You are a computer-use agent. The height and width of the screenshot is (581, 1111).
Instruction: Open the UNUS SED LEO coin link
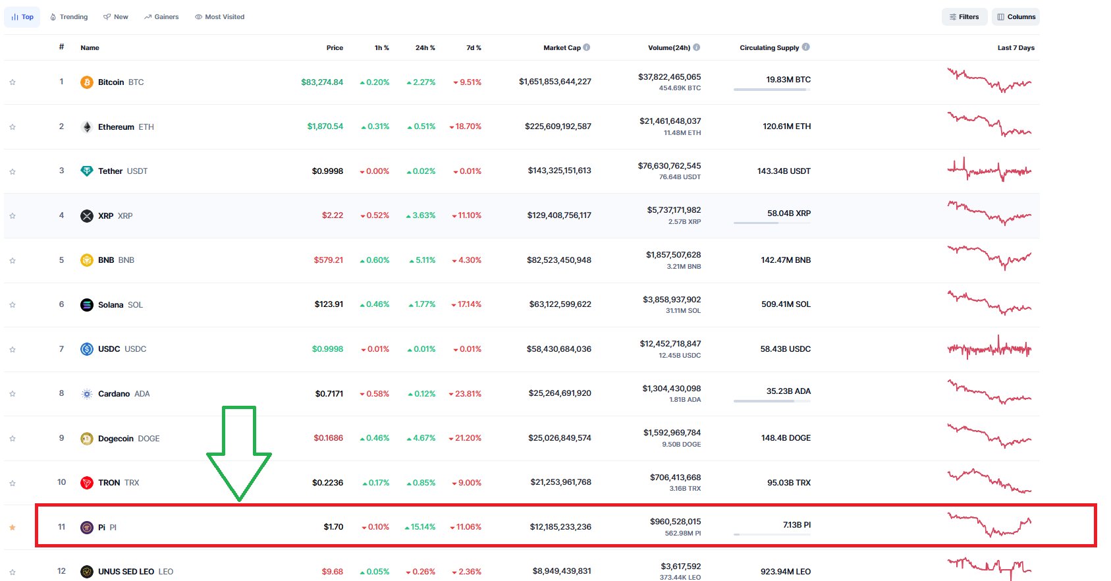click(x=126, y=572)
